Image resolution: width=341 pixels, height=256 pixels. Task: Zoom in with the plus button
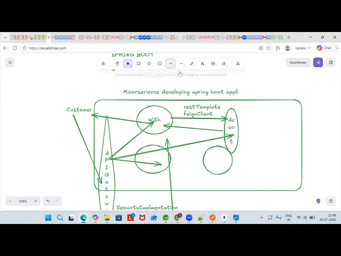click(36, 201)
